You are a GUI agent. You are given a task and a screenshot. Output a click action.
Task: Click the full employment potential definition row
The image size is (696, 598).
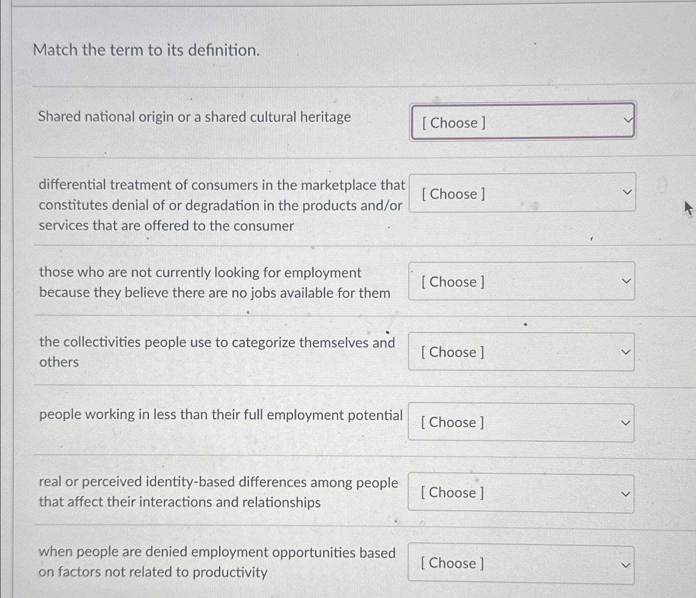coord(221,415)
